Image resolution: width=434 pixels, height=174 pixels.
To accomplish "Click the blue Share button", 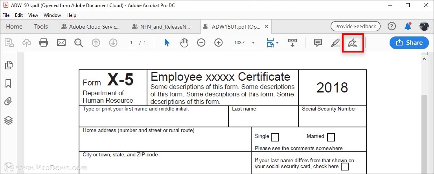I will pos(409,42).
